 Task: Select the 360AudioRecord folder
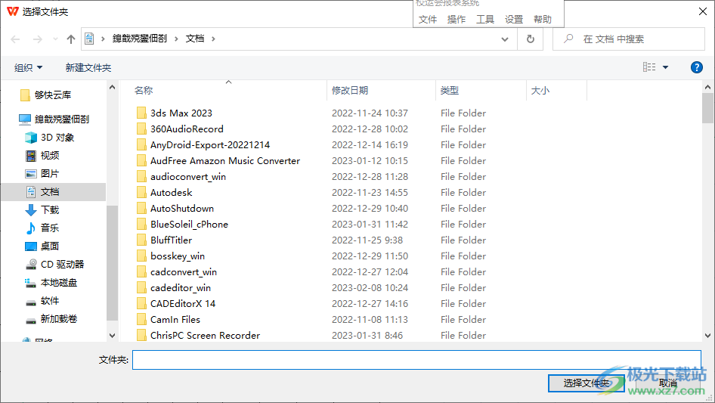(187, 129)
